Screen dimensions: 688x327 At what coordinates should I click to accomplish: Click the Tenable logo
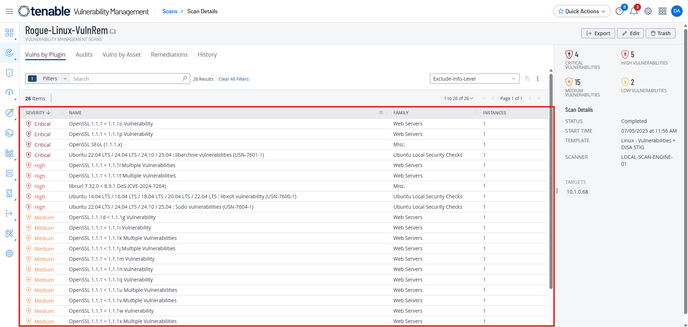coord(44,11)
